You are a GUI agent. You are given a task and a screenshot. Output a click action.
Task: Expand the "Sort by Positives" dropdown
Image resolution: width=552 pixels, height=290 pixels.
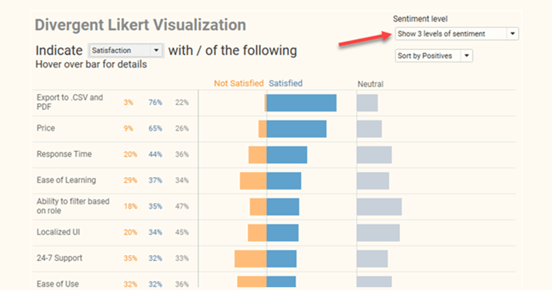click(x=433, y=56)
